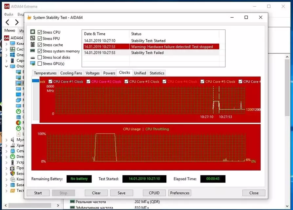Click the storage disk icon beside Хран… in the tree
This screenshot has height=210, width=293.
12,145
